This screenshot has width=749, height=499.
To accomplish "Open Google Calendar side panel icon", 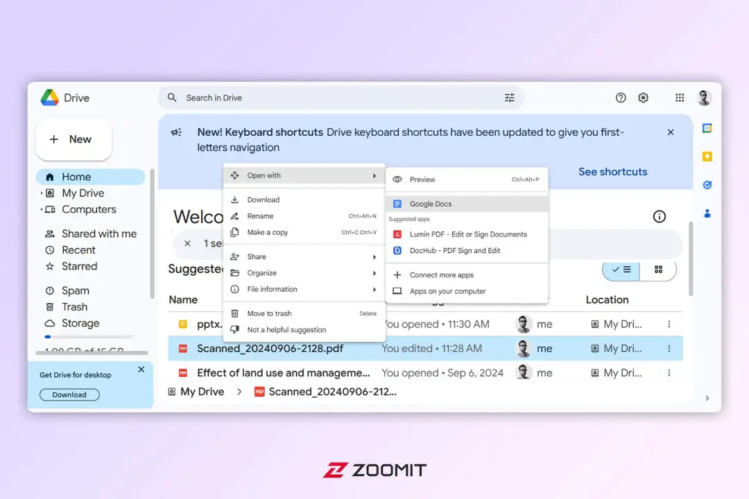I will point(707,128).
